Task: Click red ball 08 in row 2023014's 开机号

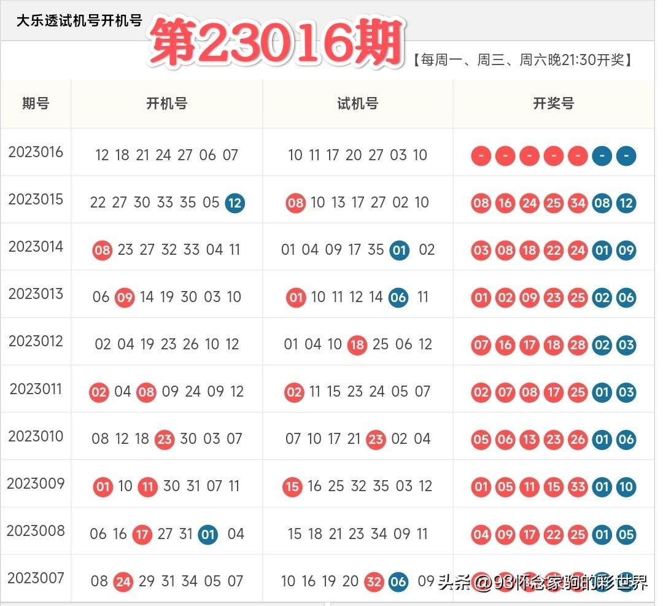Action: point(103,251)
